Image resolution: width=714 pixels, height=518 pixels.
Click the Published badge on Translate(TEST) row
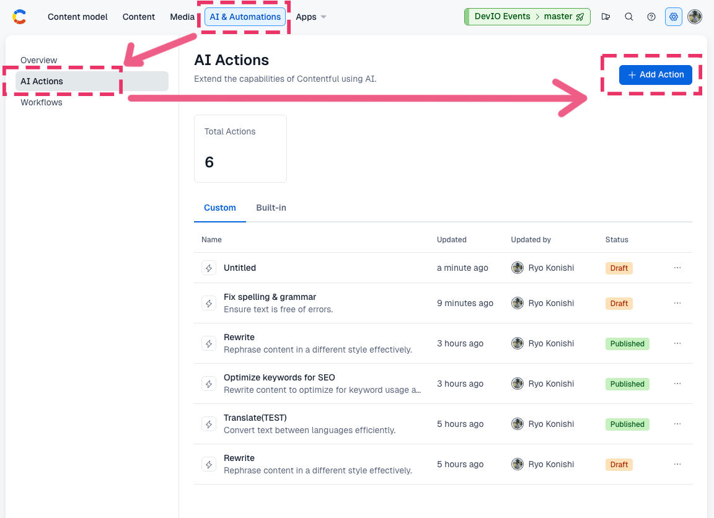(x=627, y=424)
